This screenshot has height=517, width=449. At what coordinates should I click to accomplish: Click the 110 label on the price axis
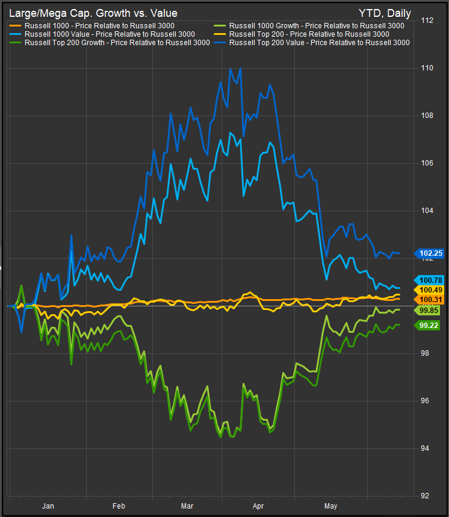(x=427, y=68)
